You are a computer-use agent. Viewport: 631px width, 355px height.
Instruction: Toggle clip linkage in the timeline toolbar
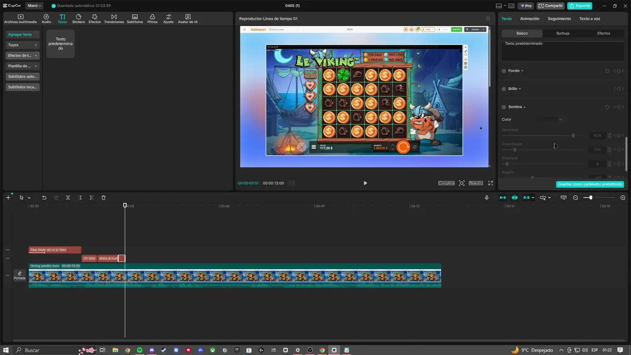[x=526, y=198]
